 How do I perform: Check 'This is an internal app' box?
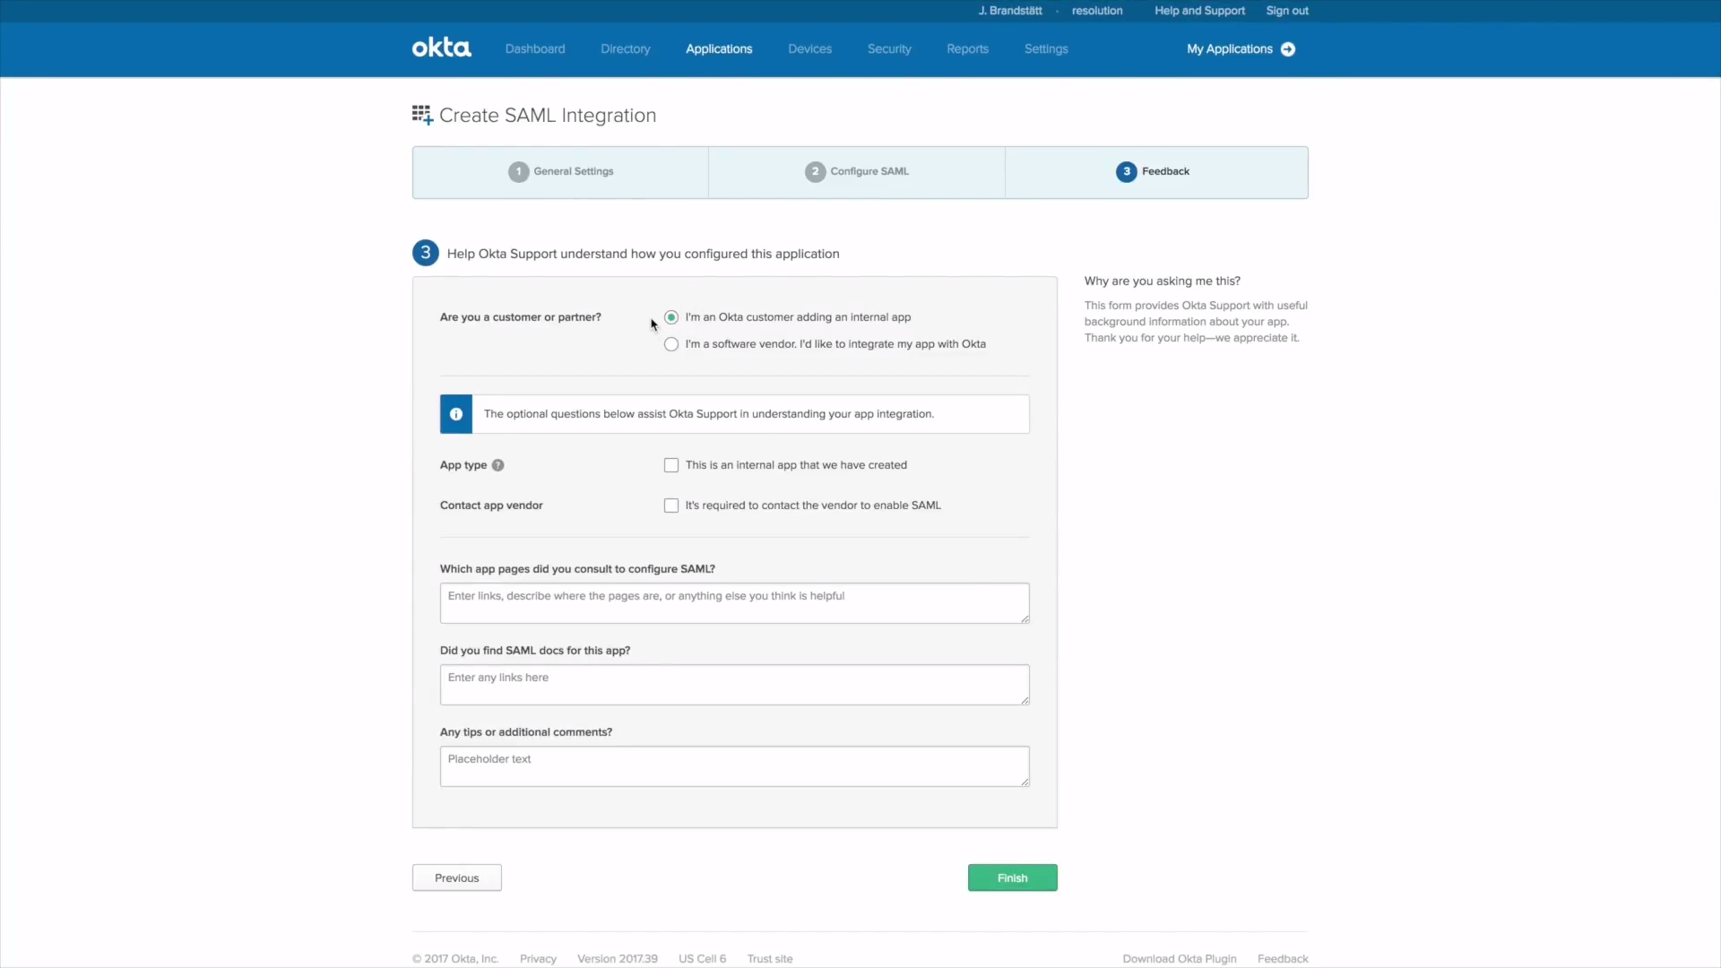671,465
